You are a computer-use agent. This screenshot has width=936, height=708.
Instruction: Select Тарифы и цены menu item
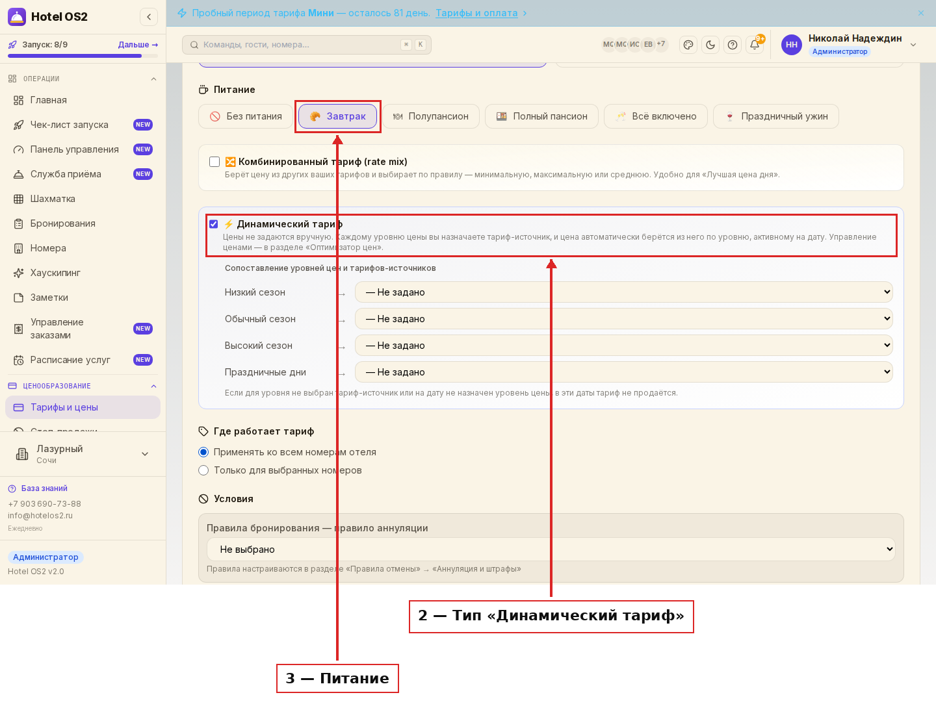click(83, 407)
